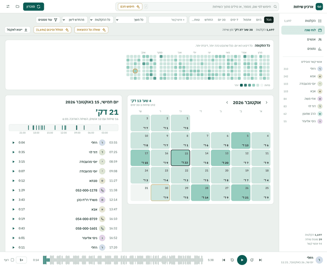Image resolution: width=327 pixels, height=268 pixels.
Task: Seek within the player waveform
Action: click(123, 260)
